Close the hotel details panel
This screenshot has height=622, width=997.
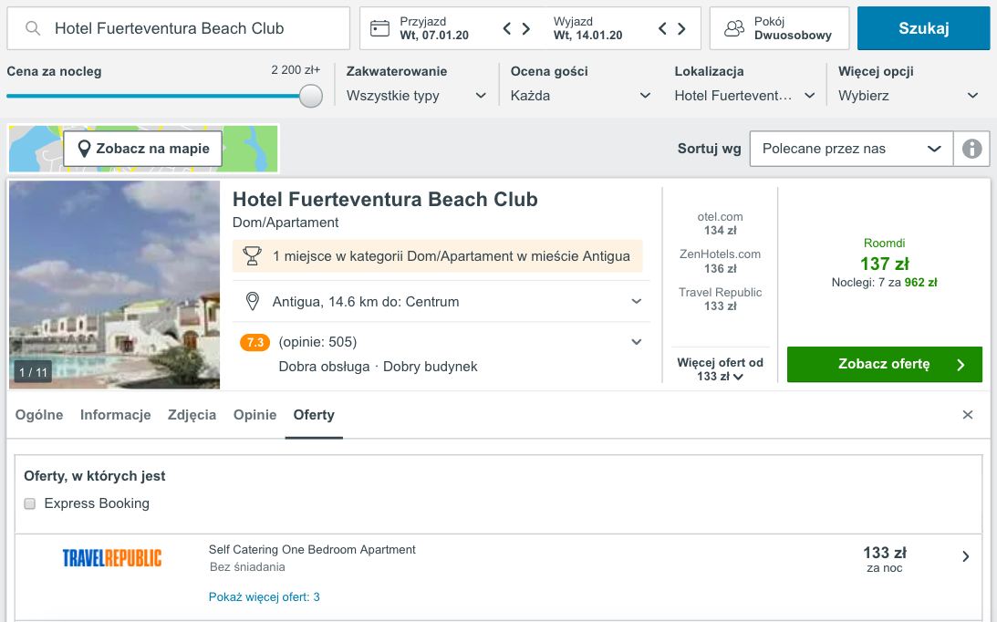(x=968, y=415)
